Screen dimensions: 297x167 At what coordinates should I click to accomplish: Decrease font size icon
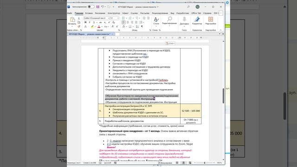click(117, 27)
